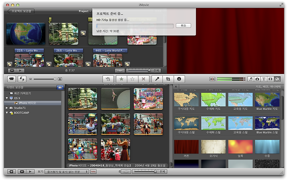Click the '26초 – Lotte Wo...' clip title

[x=68, y=50]
